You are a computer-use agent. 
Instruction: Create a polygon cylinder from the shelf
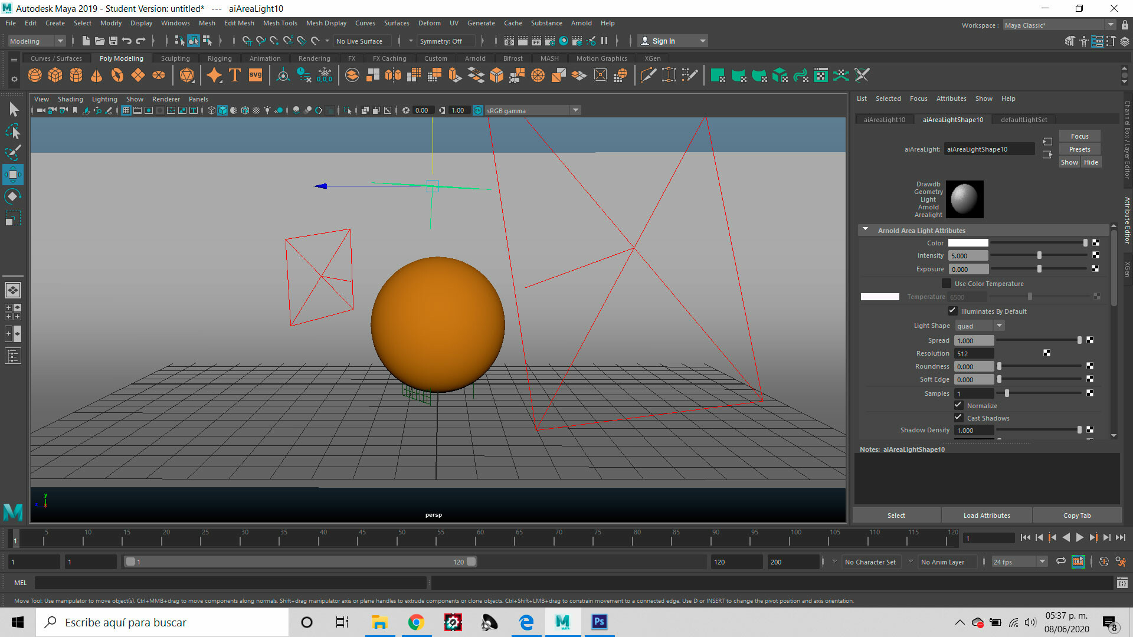[x=76, y=75]
